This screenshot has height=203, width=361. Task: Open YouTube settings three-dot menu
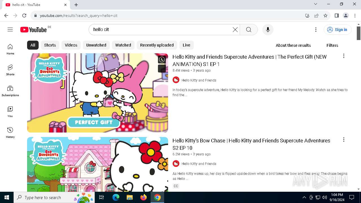tap(316, 30)
